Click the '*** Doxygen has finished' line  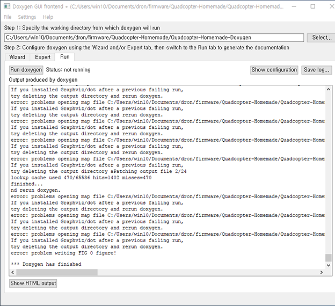coord(46,264)
